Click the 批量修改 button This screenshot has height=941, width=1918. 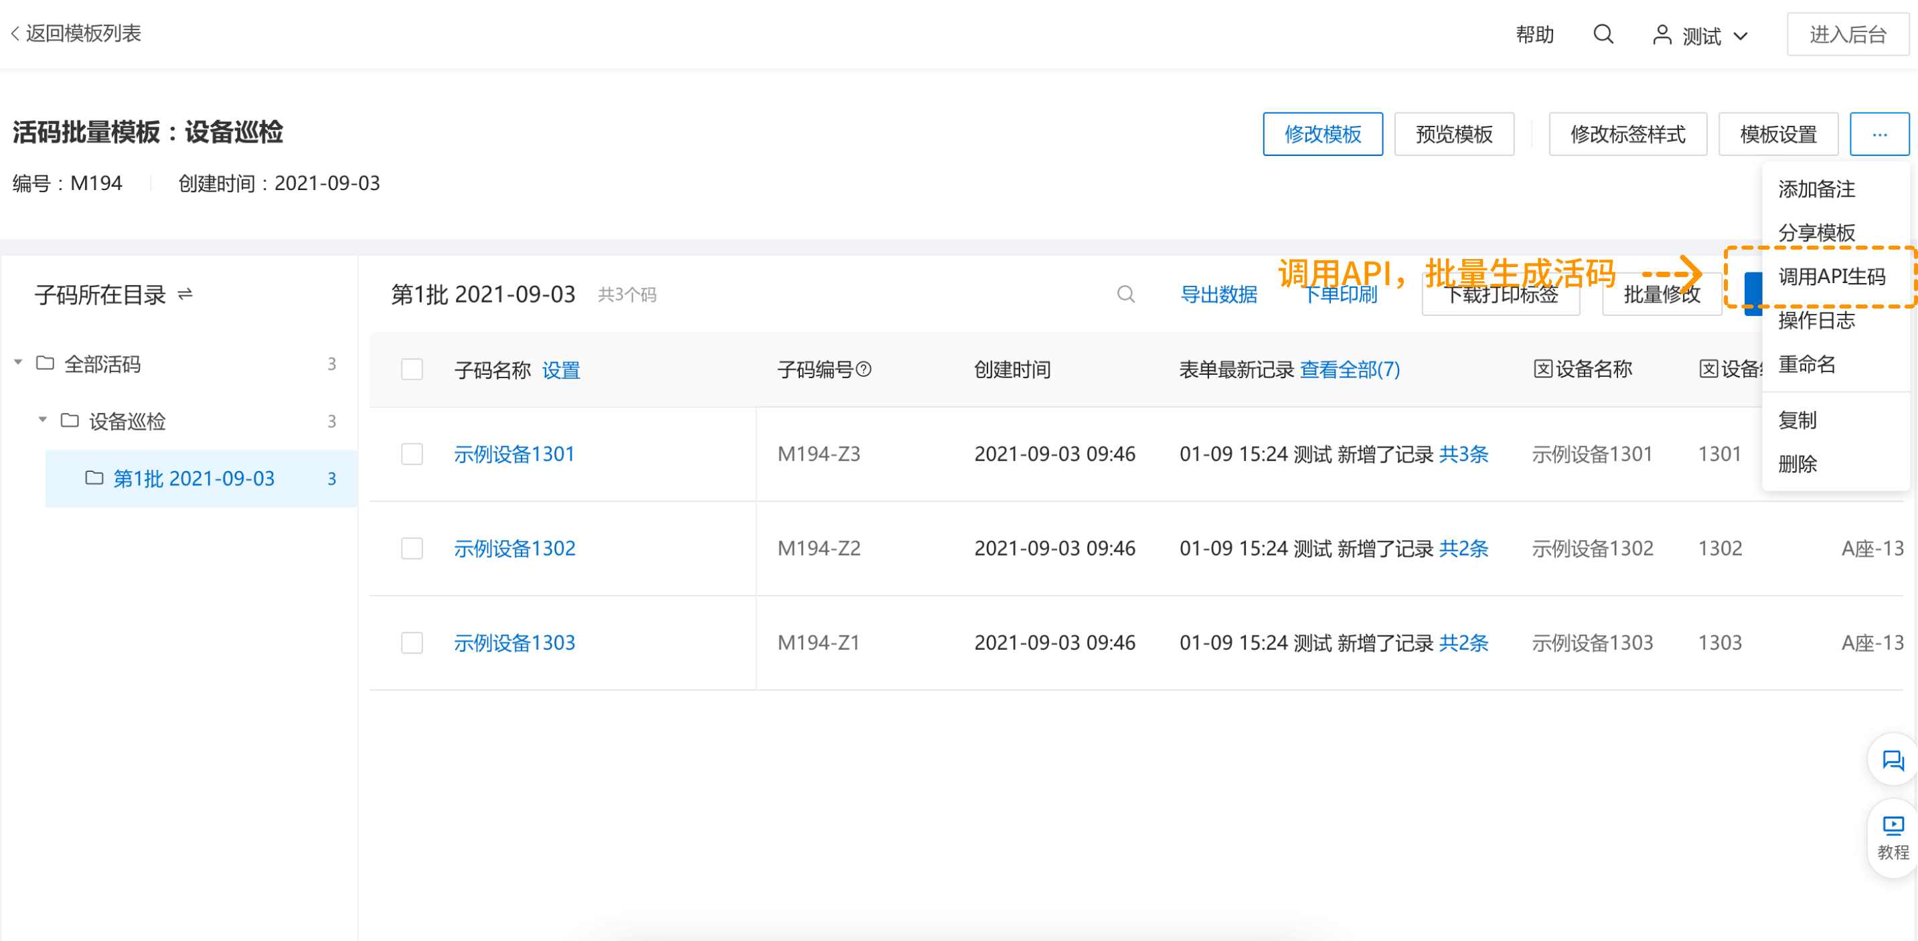[1662, 294]
